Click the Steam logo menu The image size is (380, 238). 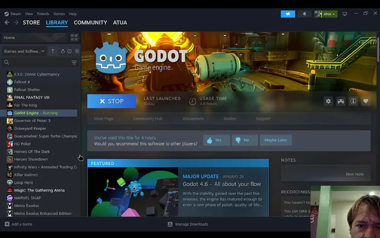pyautogui.click(x=12, y=14)
